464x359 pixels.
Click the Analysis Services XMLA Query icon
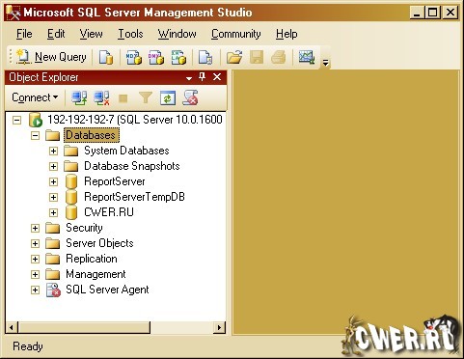tap(178, 57)
